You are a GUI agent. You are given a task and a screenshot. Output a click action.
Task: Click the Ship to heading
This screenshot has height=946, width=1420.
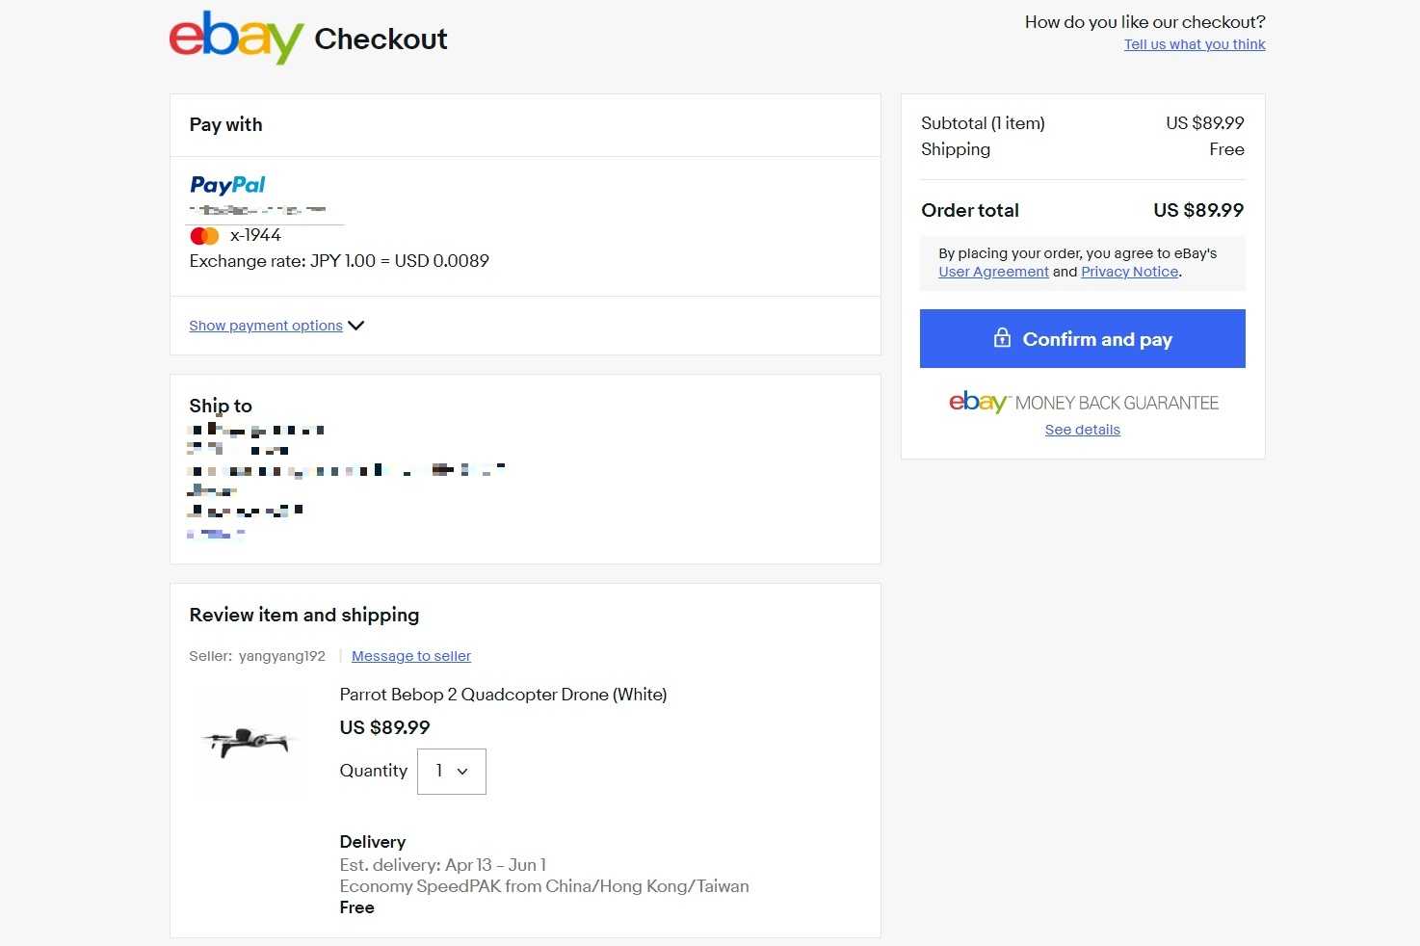pyautogui.click(x=221, y=406)
